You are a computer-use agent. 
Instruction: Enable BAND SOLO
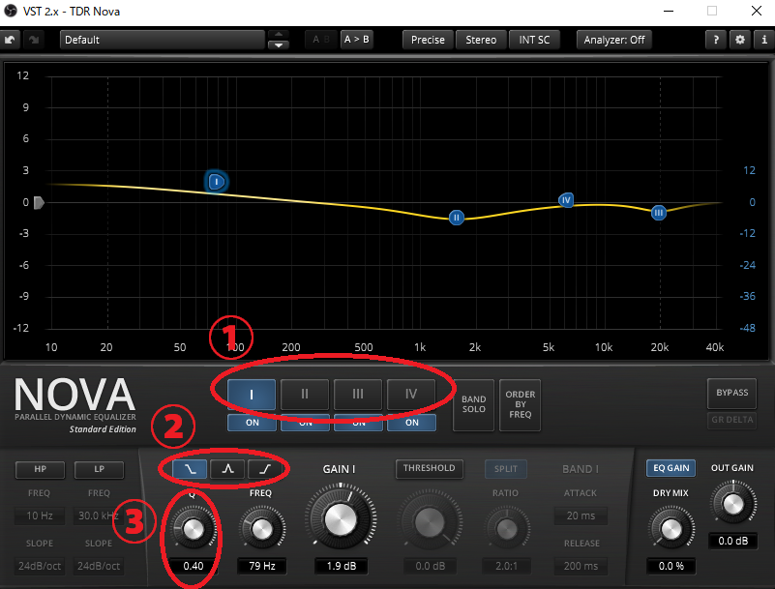coord(473,404)
